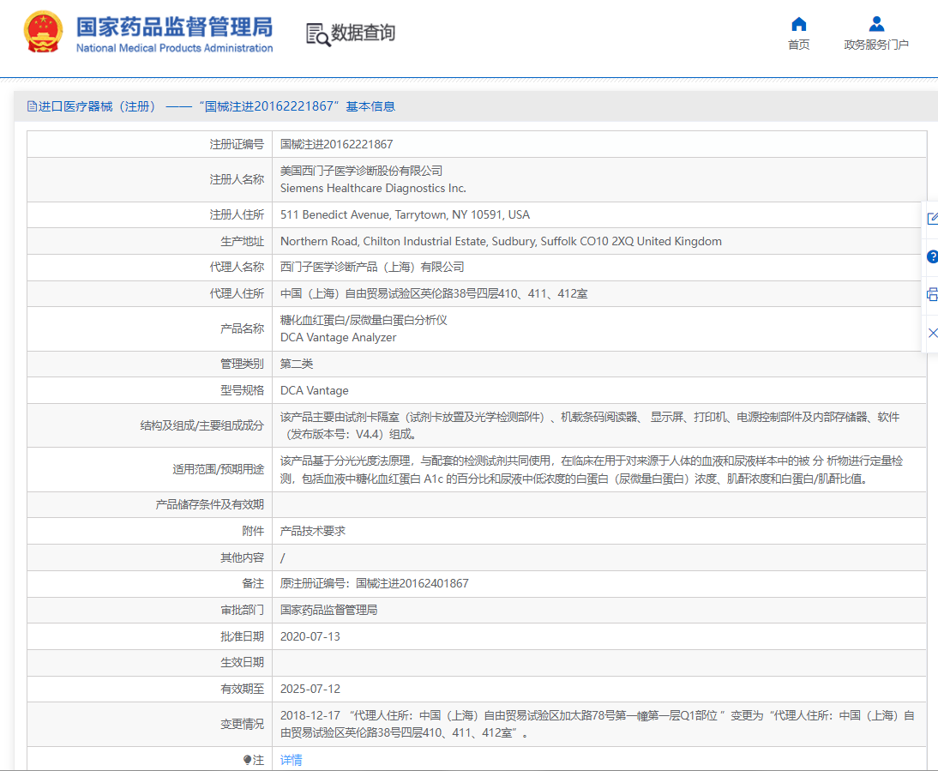Click the 变更情况 label
The height and width of the screenshot is (771, 938).
(242, 724)
